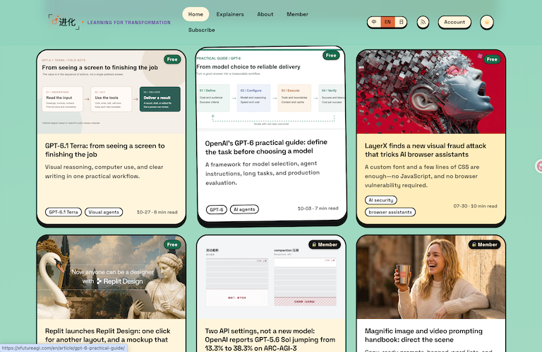
Task: Click '07-30 · 10 min read' text
Action: coord(475,206)
